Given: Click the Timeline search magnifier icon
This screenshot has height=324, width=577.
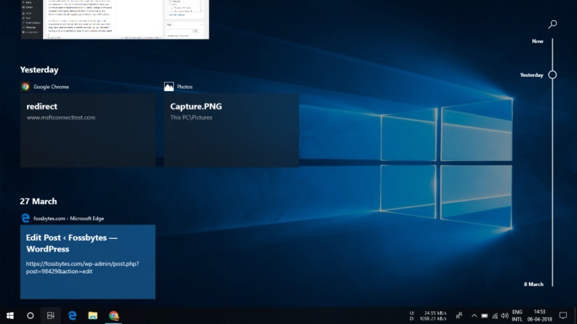Looking at the screenshot, I should 552,24.
